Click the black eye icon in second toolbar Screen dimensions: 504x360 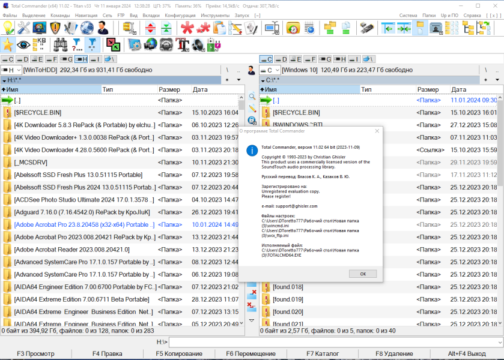(23, 44)
